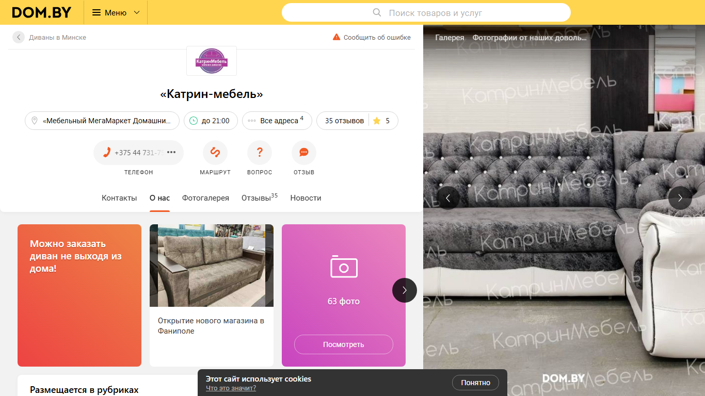Open the sofa photo in the news card
The image size is (705, 396).
[x=212, y=266]
